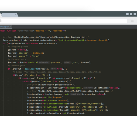Click the setLongitude method call
137x116 pixels.
click(51, 110)
